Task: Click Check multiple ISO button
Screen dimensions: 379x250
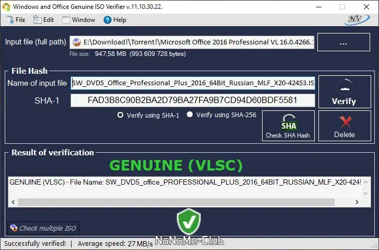Action: click(43, 228)
